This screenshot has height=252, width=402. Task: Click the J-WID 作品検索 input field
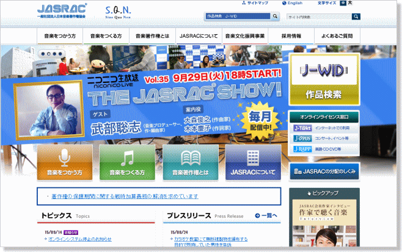[238, 16]
